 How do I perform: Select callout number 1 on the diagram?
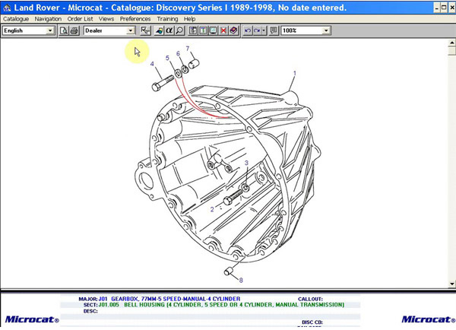click(x=295, y=73)
